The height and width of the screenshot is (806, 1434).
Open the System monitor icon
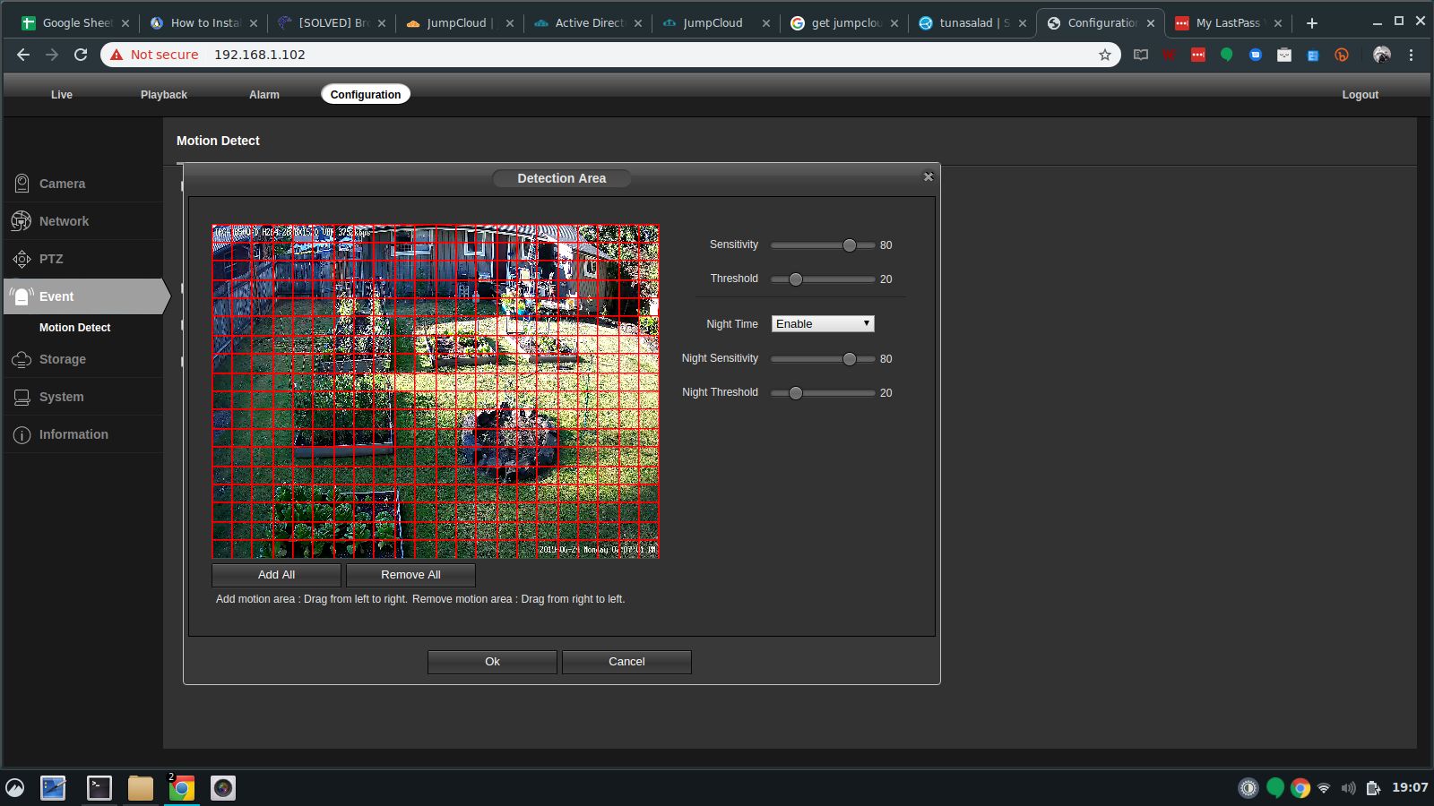(22, 397)
